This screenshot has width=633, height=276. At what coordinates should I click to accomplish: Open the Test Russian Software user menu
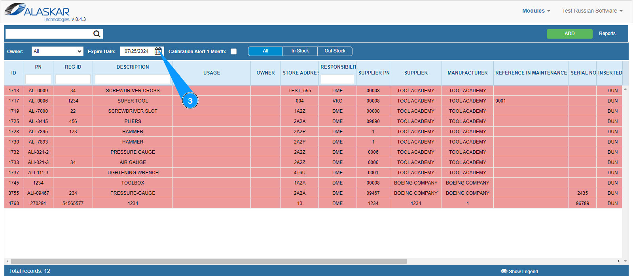592,11
